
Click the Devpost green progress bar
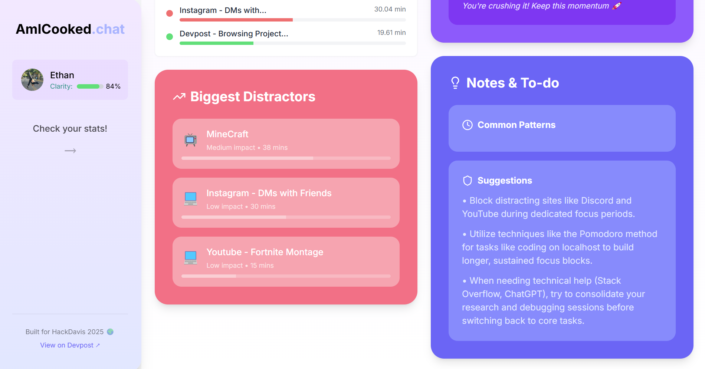293,43
